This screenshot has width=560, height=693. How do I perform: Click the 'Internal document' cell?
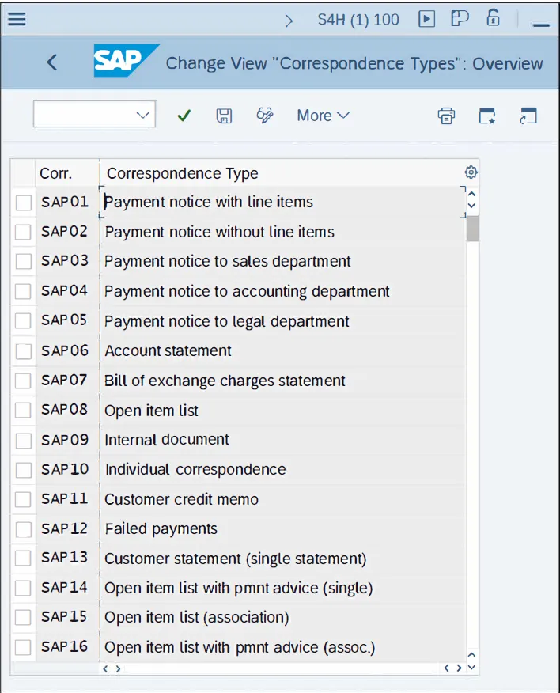click(283, 440)
